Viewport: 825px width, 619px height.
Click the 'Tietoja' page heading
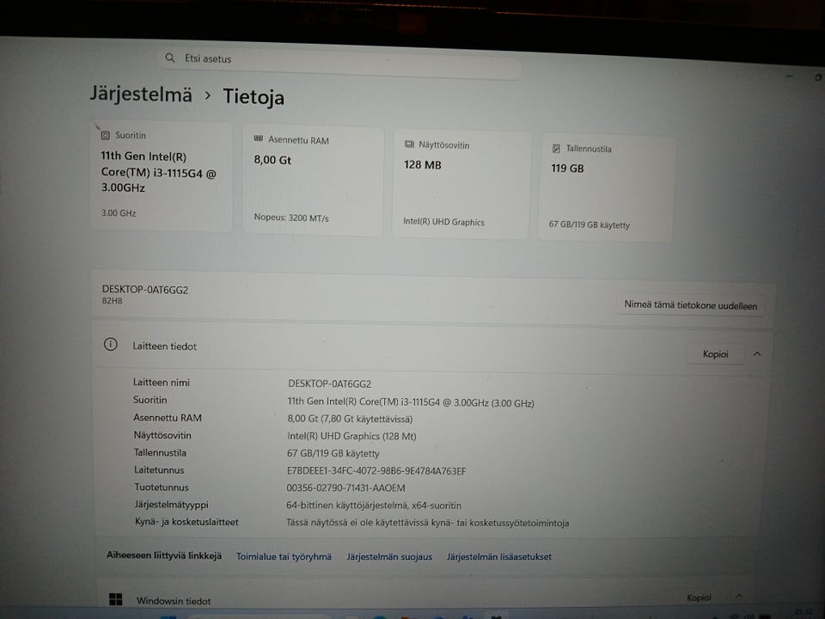(x=254, y=97)
